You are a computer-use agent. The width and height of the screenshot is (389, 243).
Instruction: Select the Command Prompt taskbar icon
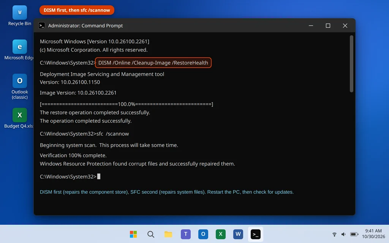[256, 234]
